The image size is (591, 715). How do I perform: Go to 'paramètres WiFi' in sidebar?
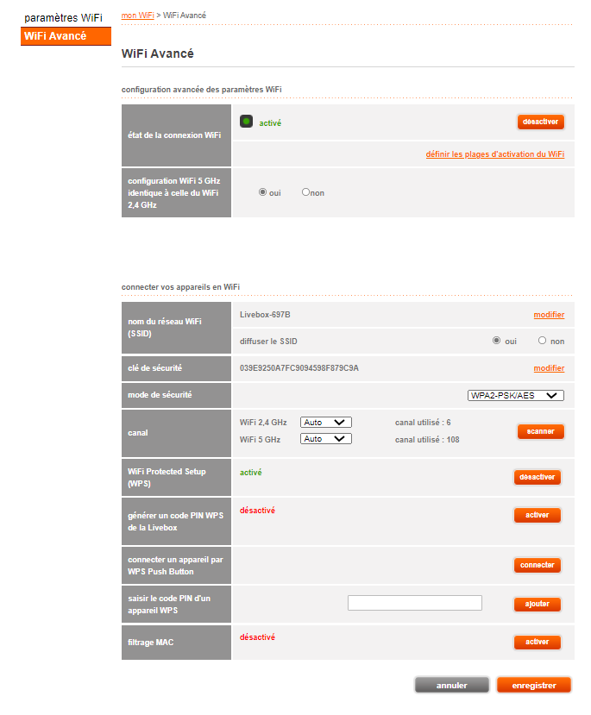pos(63,18)
